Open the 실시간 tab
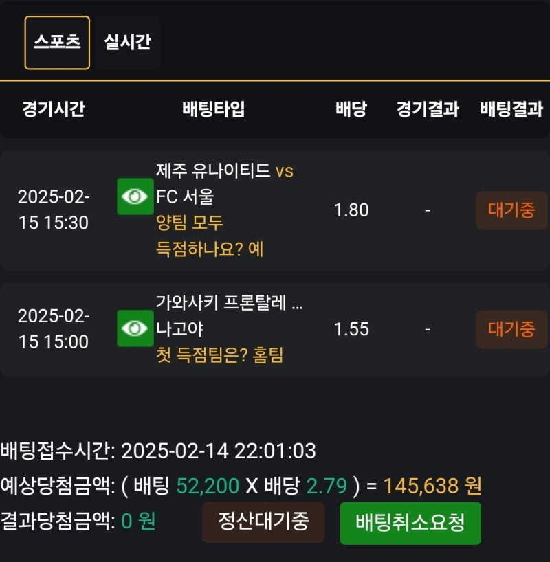 [x=127, y=43]
